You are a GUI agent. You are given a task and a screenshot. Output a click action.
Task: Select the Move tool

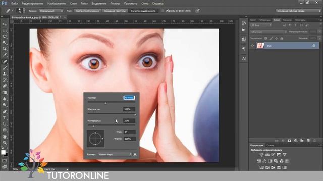[5, 24]
